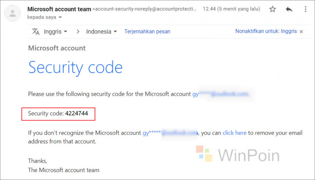315x180 pixels.
Task: Click the translate icon beside Inggris
Action: click(36, 32)
